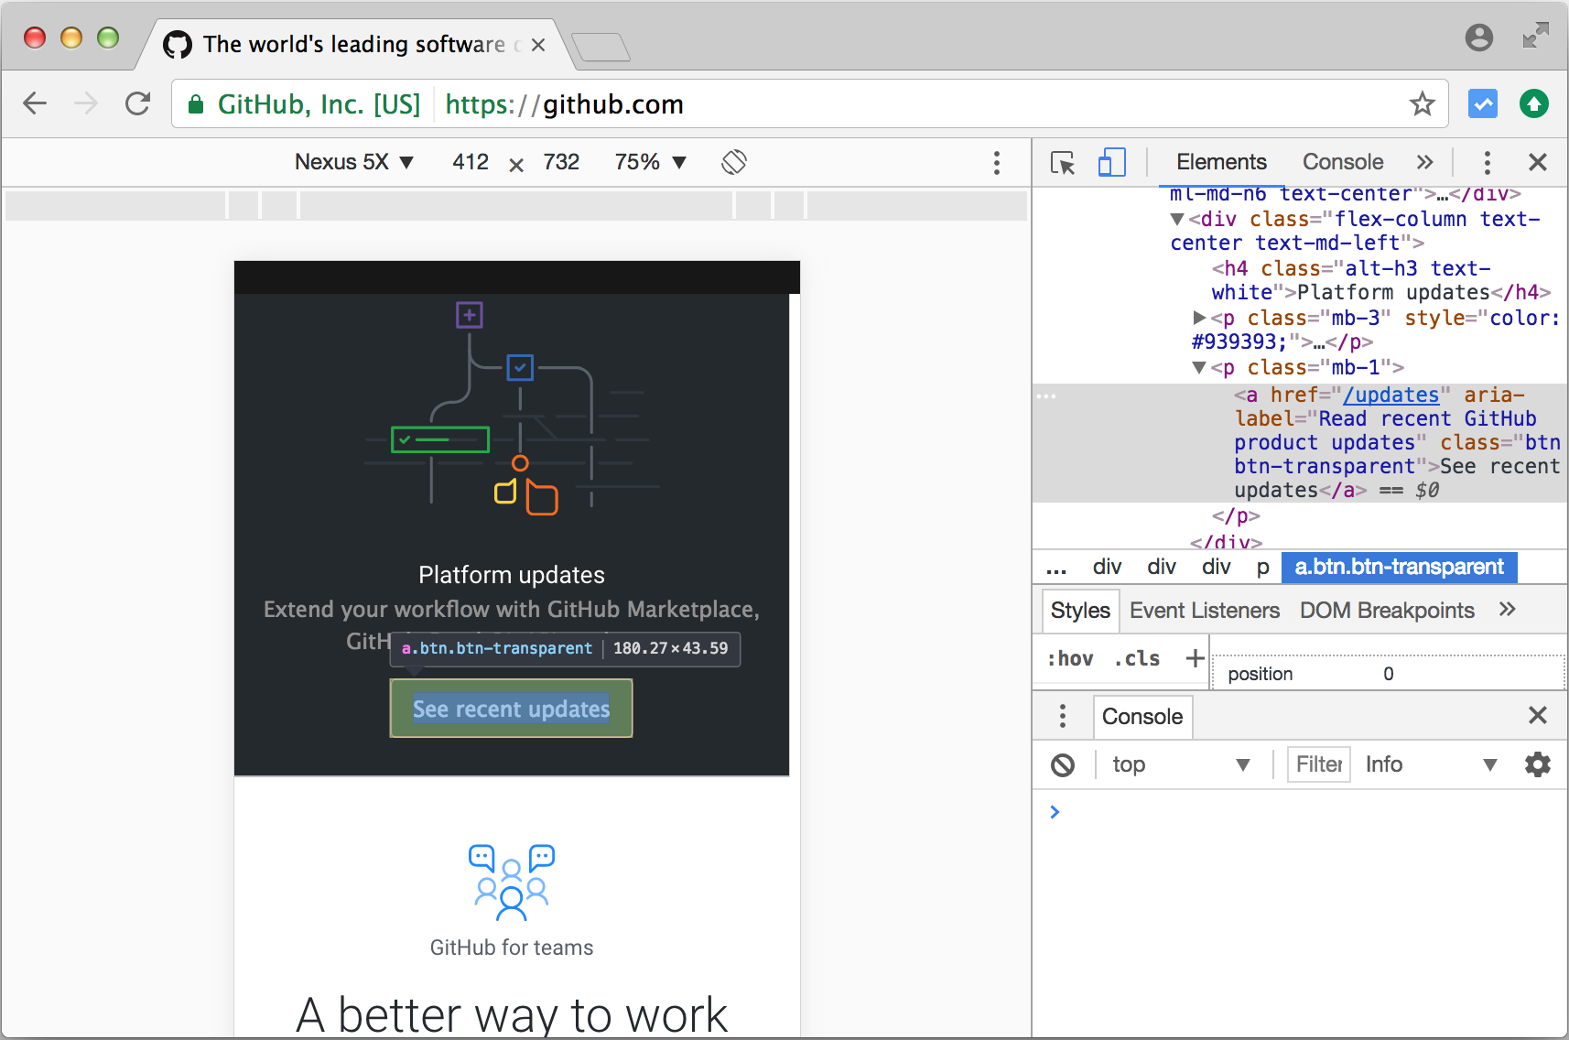Open the Styles pane tab
Screen dimensions: 1569x1040
(x=1080, y=611)
